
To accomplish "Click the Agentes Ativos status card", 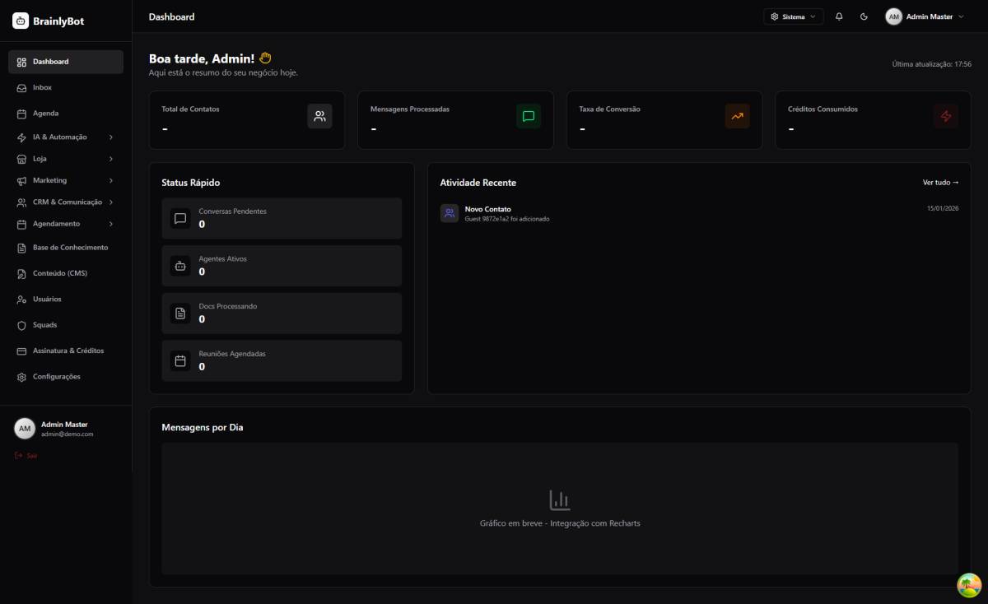I will [x=282, y=266].
